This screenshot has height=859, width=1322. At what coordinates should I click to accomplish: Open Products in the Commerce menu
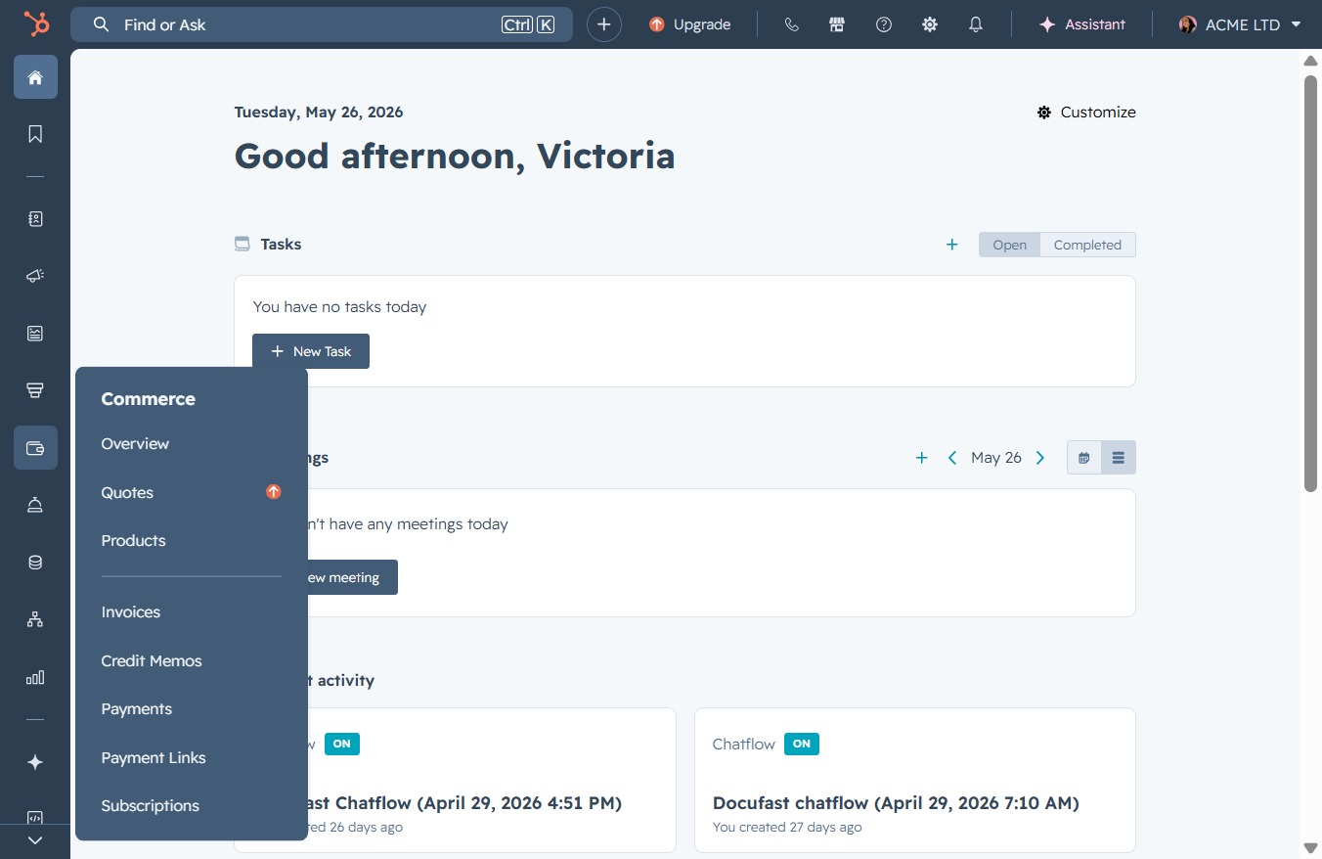click(133, 541)
